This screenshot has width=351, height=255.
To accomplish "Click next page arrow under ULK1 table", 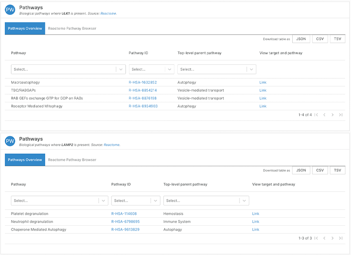I will pos(333,115).
